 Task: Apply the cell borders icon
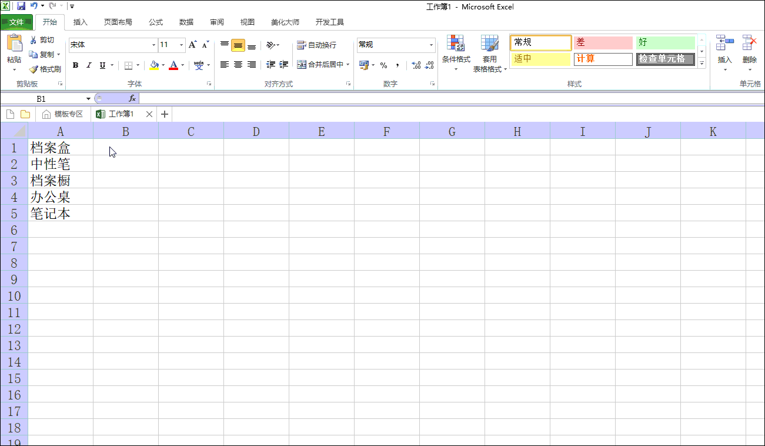[x=128, y=65]
